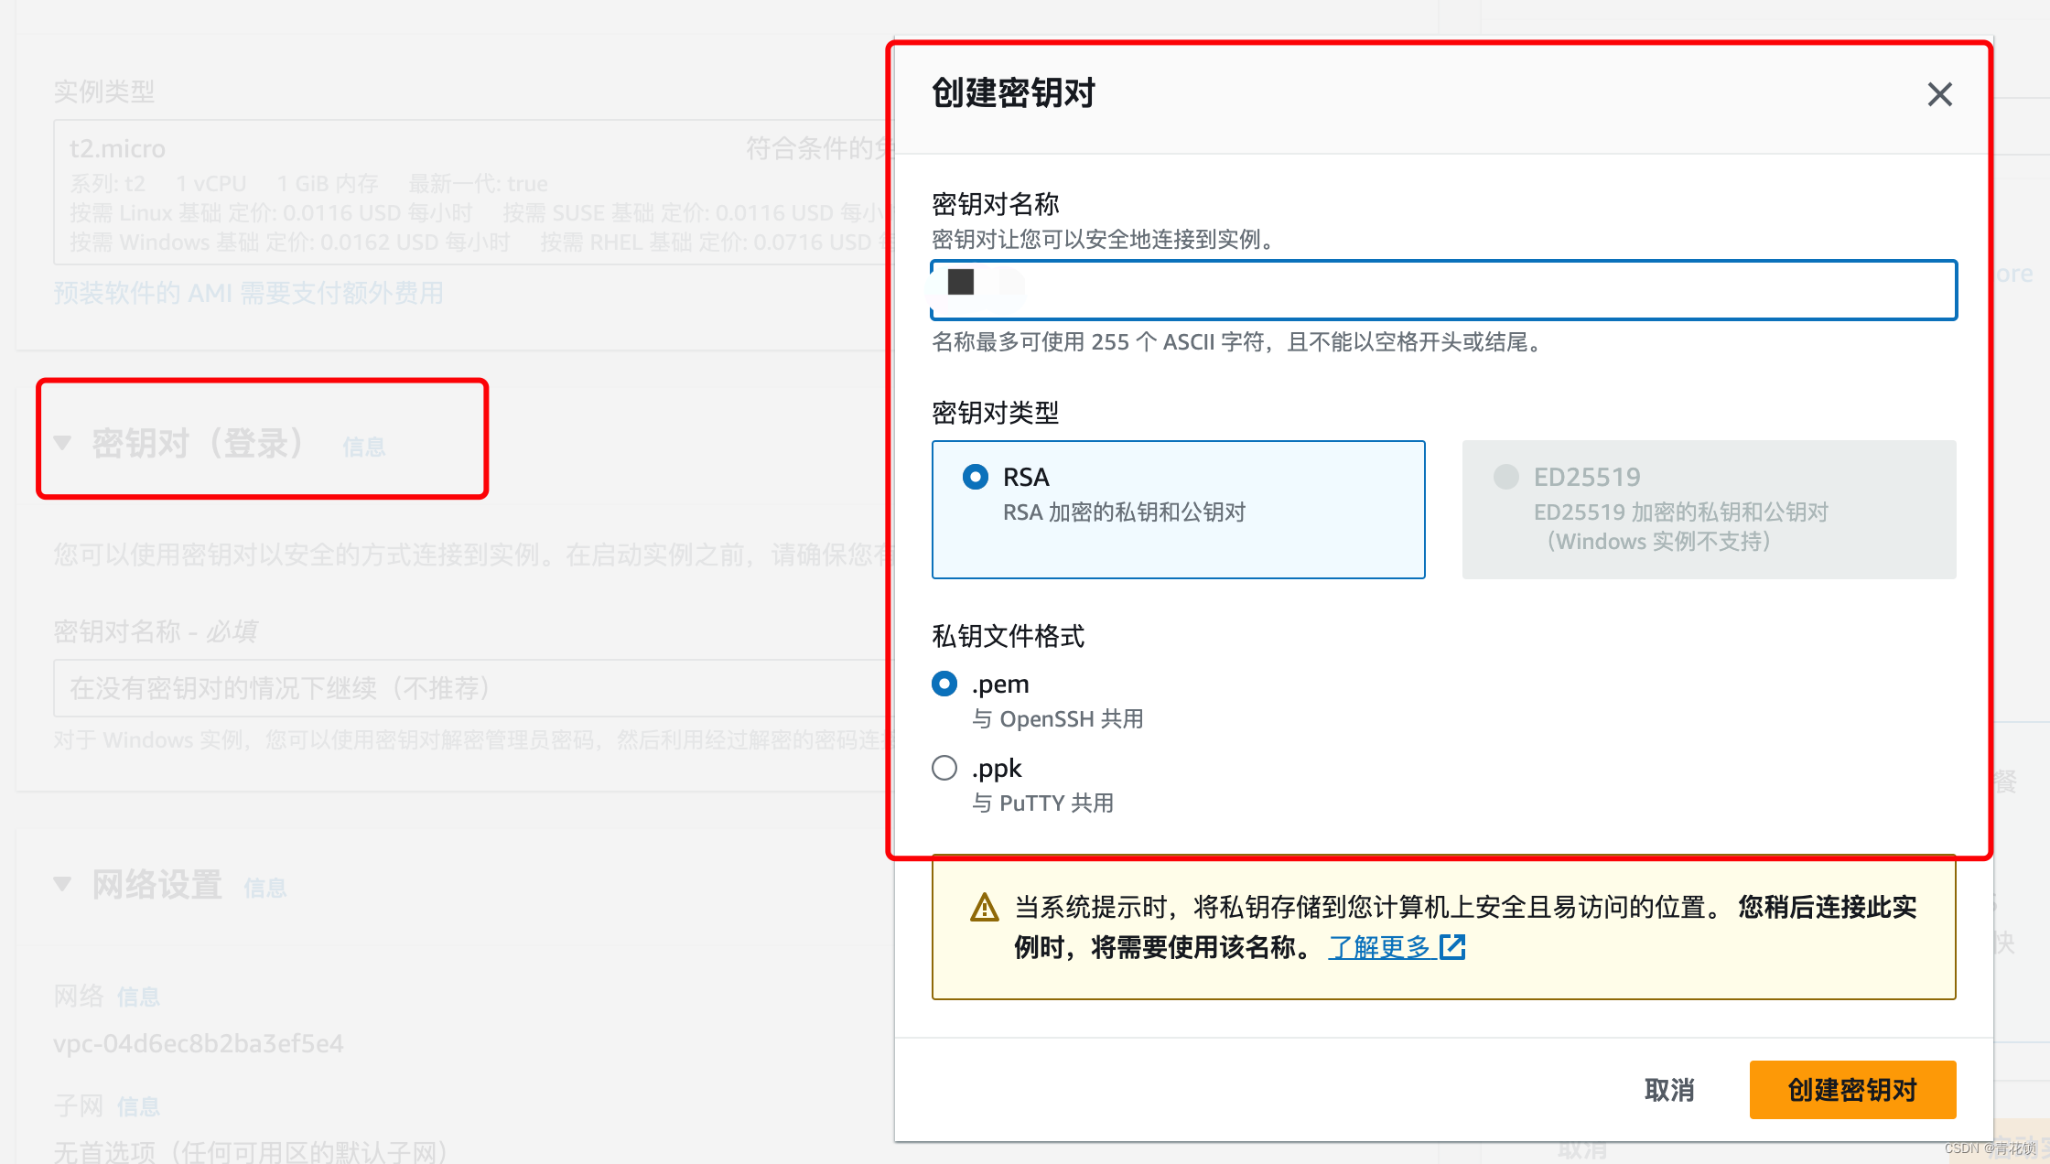Click the RSA 加密的私钥和公钥对 description text
The height and width of the screenshot is (1164, 2050).
click(1124, 512)
